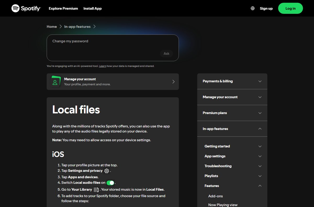Expand App settings subsection

(233, 156)
